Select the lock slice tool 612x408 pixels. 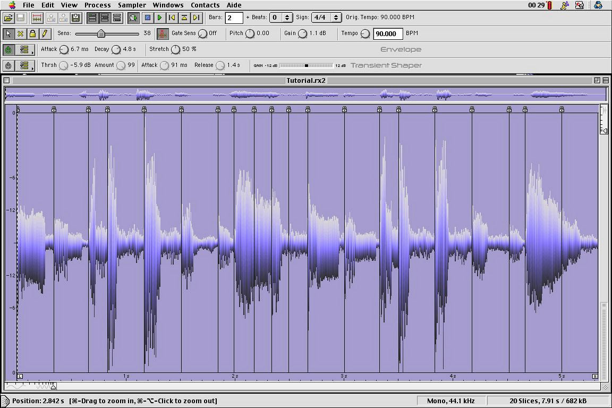click(x=32, y=33)
